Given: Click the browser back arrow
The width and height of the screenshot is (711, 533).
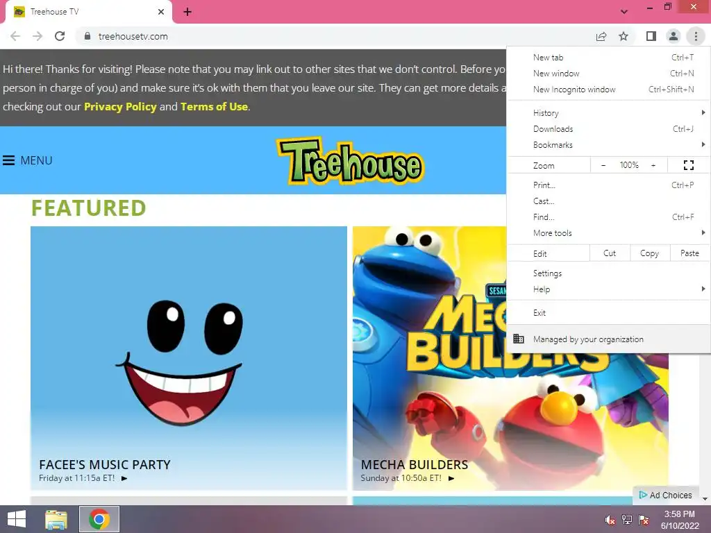Looking at the screenshot, I should pyautogui.click(x=15, y=36).
